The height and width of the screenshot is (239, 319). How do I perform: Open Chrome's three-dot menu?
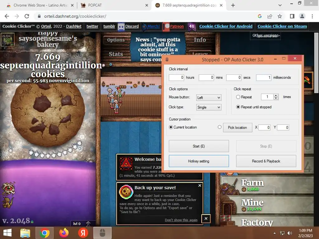click(x=312, y=16)
